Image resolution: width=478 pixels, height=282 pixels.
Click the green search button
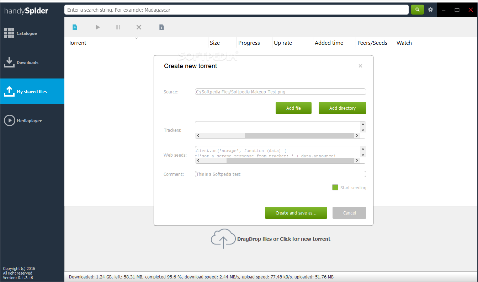coord(418,10)
